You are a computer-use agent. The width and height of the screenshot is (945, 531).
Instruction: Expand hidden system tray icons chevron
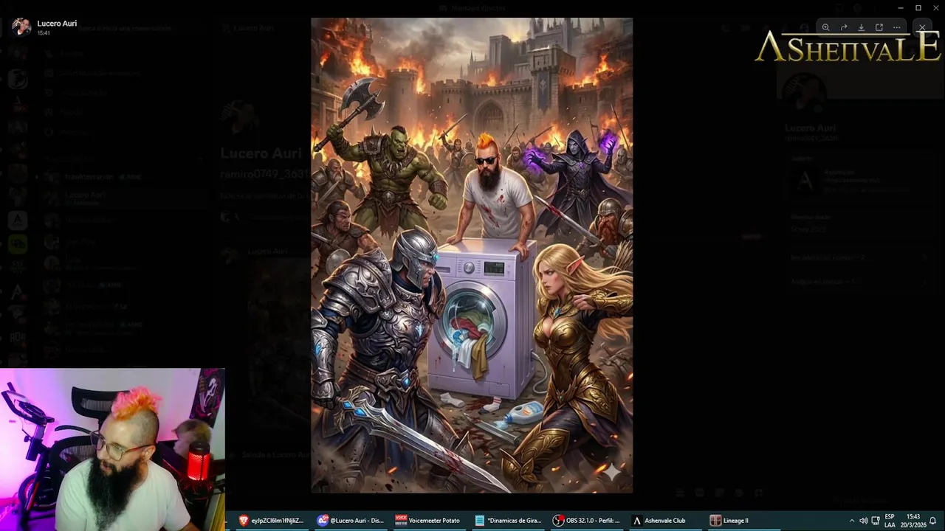pyautogui.click(x=851, y=521)
